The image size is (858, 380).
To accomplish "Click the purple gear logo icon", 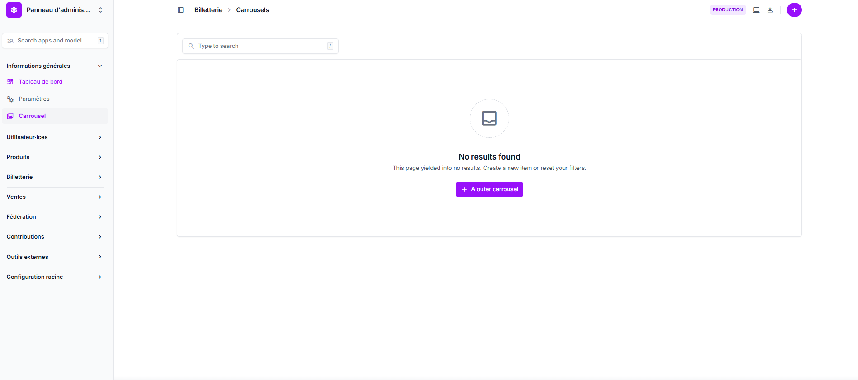I will (14, 10).
